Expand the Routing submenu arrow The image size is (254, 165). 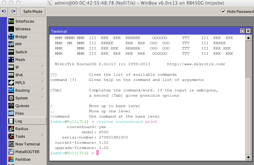[x=43, y=90]
